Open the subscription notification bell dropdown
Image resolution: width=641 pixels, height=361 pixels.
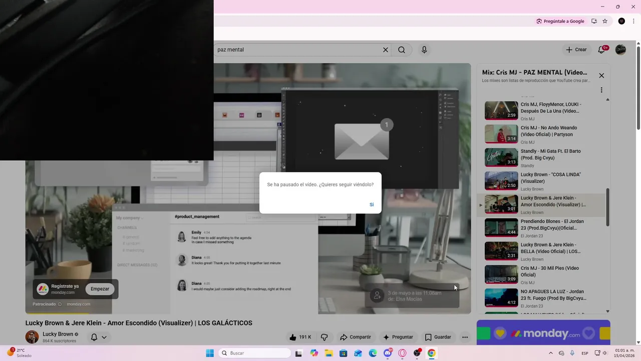coord(99,337)
